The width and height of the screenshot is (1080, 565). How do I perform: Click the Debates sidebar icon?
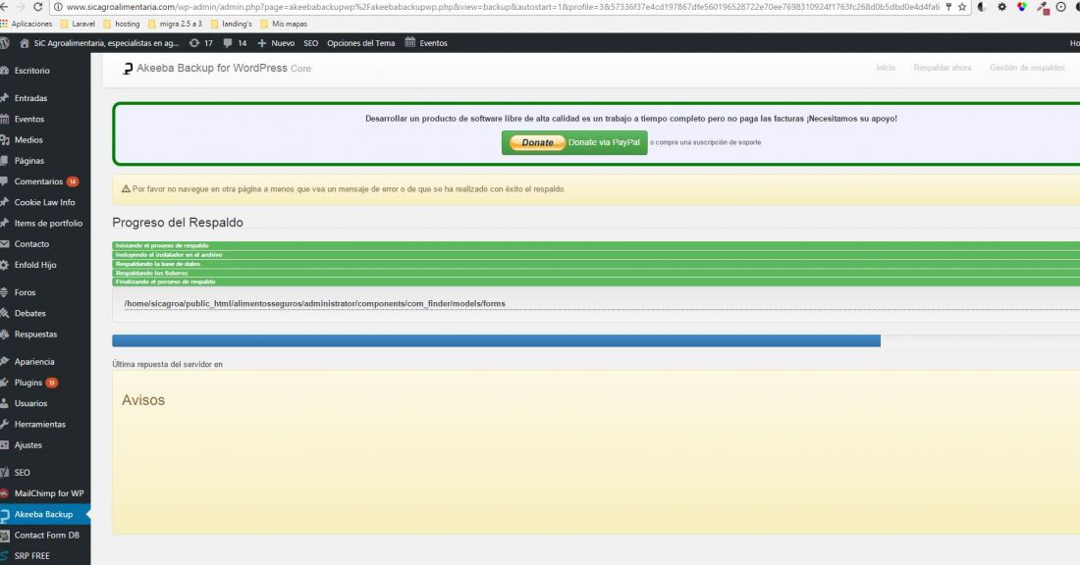pyautogui.click(x=4, y=313)
